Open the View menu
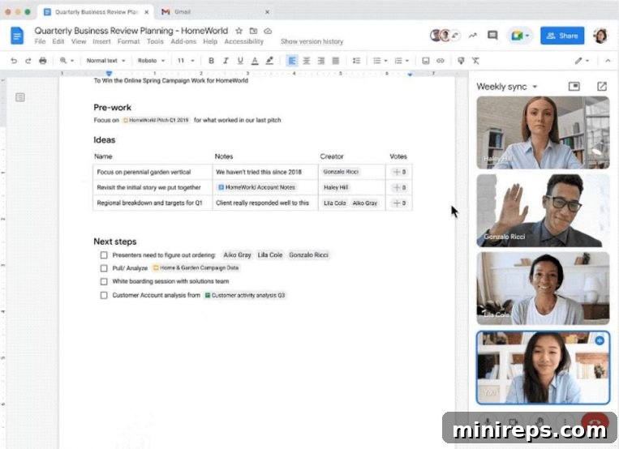This screenshot has width=619, height=449. click(79, 41)
